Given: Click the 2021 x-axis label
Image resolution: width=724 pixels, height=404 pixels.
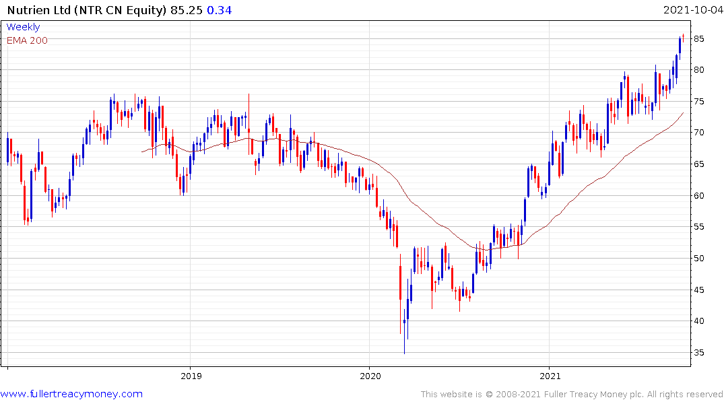Looking at the screenshot, I should (550, 376).
